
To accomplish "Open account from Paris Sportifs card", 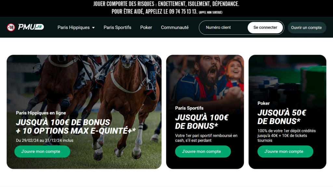I will click(x=203, y=151).
